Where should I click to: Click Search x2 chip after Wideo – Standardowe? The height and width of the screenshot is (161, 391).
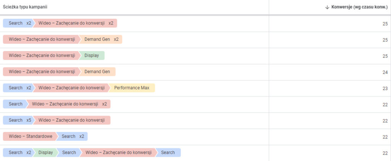point(73,136)
